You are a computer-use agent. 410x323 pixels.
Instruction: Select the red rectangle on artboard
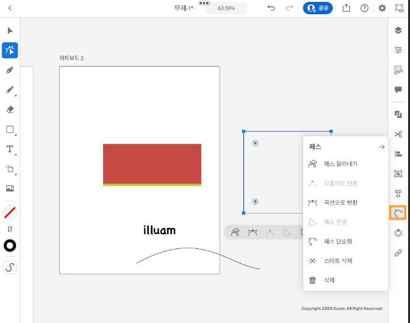point(152,164)
